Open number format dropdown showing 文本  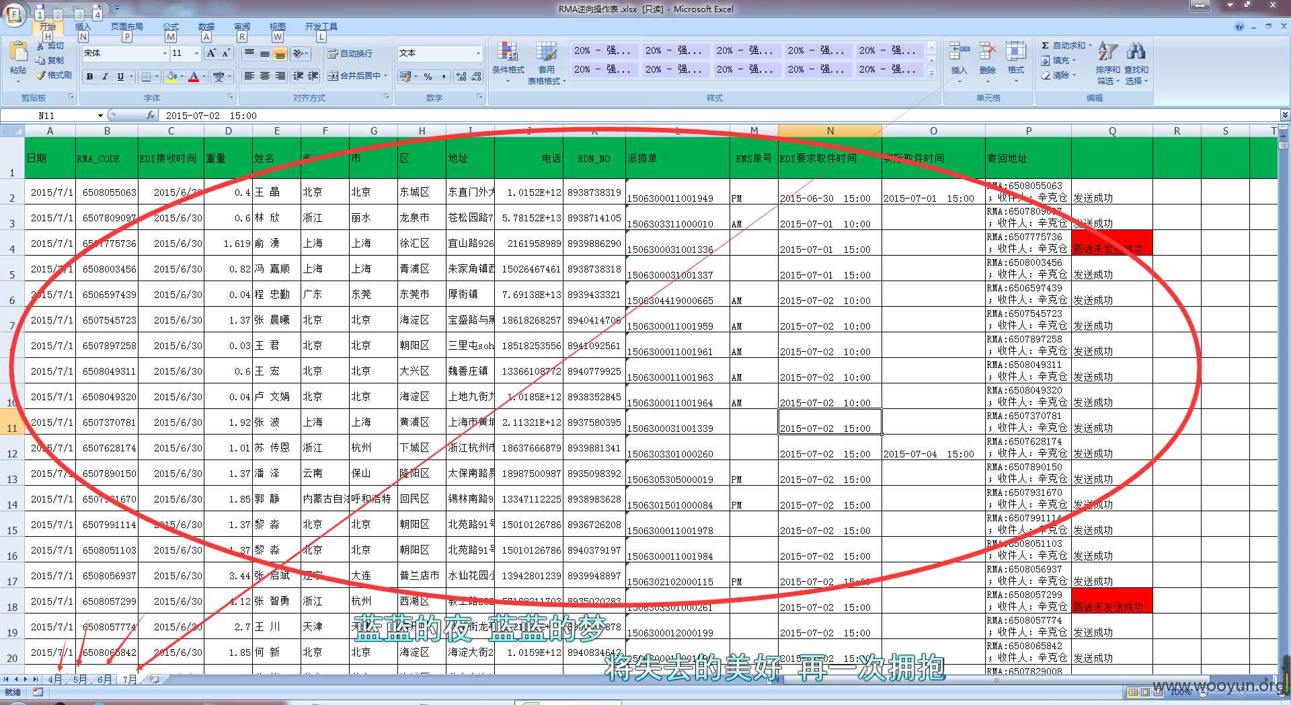coord(478,53)
